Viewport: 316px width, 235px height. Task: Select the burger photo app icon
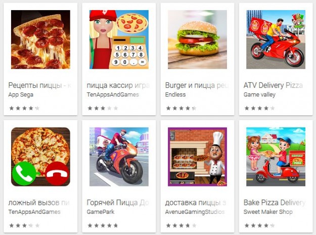[x=197, y=40]
